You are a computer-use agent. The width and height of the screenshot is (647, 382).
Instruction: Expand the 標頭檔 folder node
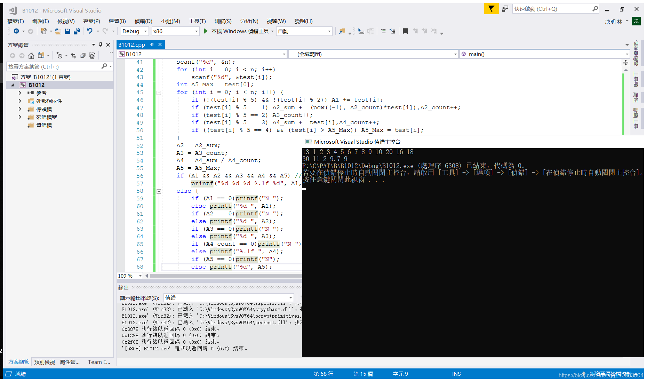point(20,109)
